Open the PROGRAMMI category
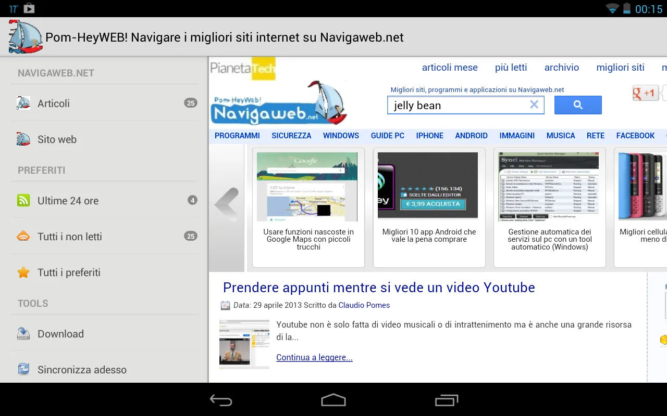Viewport: 667px width, 416px height. [237, 136]
